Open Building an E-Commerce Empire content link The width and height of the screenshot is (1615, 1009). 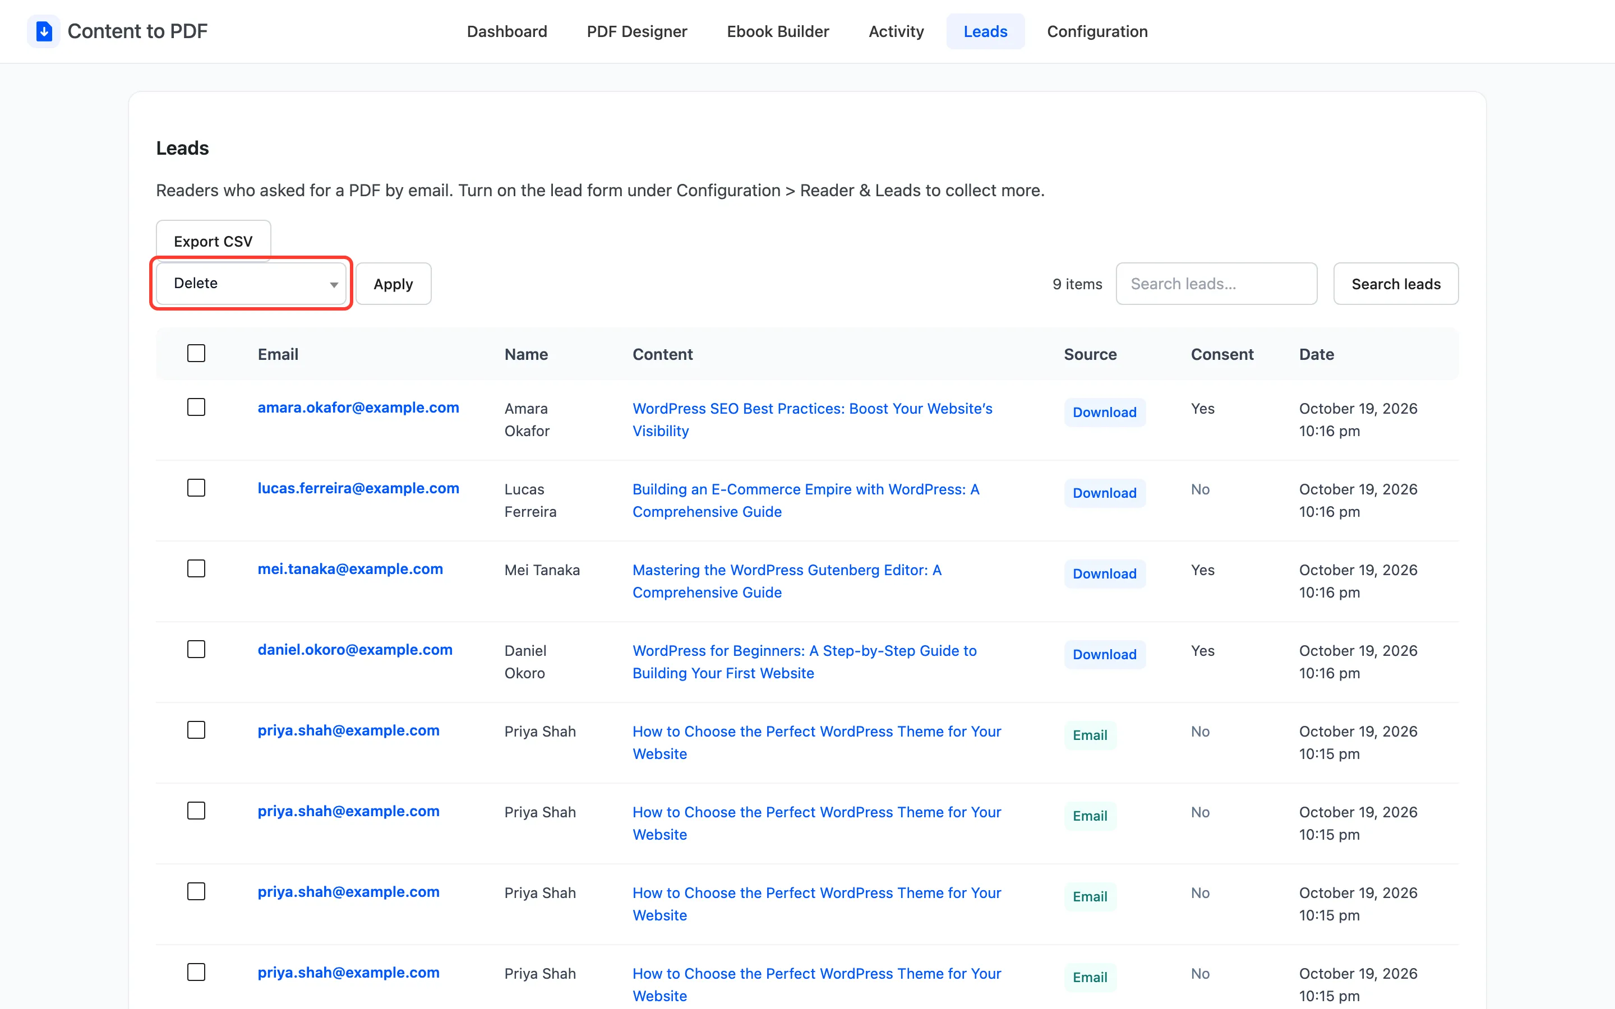805,501
